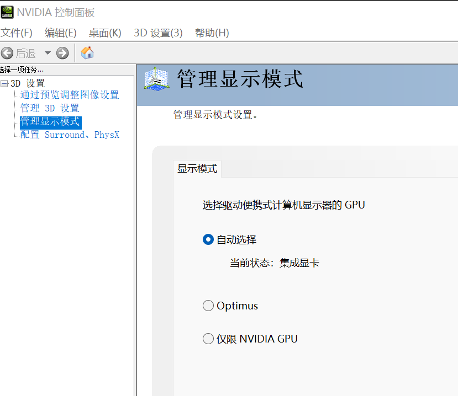Screen dimensions: 458x396
Task: Select the 显示模式 tab
Action: click(x=197, y=169)
